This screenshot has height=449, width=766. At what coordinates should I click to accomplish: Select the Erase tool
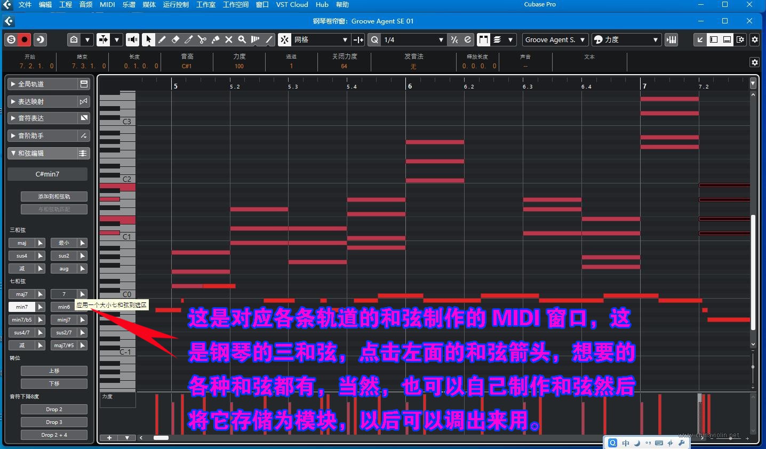point(175,39)
